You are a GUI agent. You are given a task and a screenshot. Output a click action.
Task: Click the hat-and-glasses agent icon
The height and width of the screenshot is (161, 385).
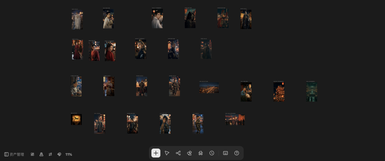(201, 153)
